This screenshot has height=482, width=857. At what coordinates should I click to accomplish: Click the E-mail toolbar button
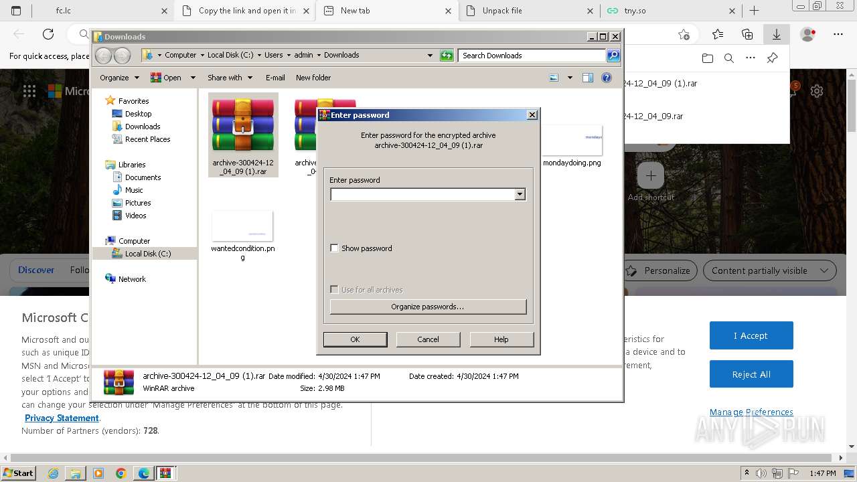coord(275,78)
